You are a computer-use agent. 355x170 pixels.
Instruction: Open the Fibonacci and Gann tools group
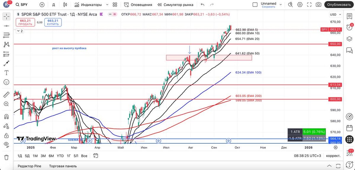pos(7,35)
